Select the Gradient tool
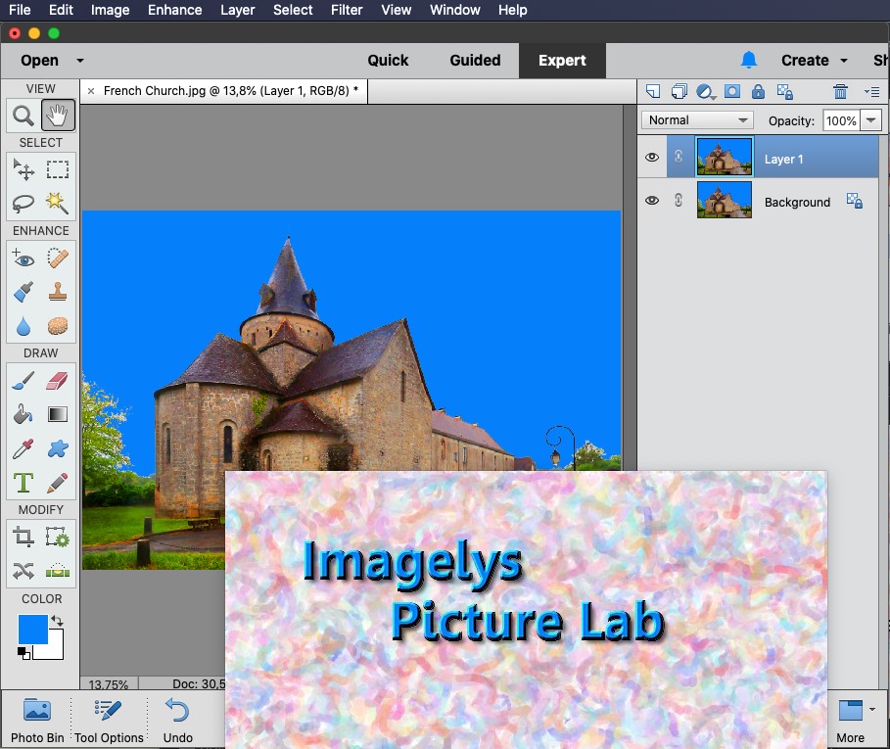Viewport: 890px width, 749px height. pos(58,414)
